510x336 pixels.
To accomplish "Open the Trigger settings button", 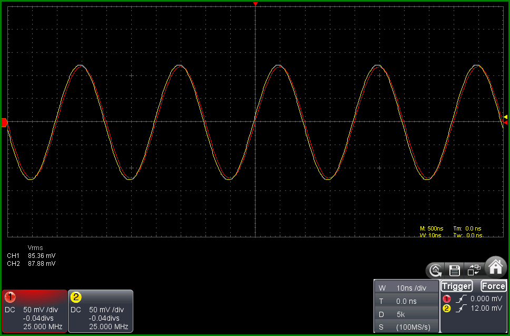I will [x=457, y=286].
